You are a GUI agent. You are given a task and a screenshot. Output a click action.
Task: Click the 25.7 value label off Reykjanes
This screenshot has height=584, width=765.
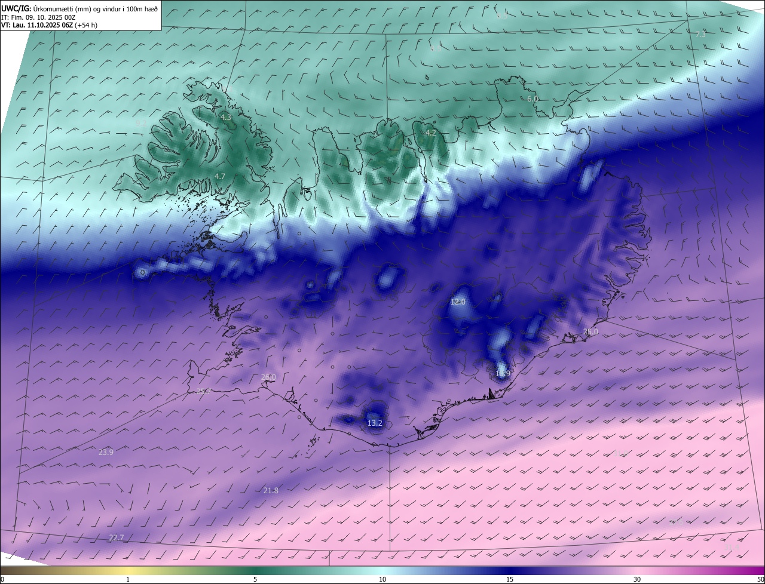point(204,391)
